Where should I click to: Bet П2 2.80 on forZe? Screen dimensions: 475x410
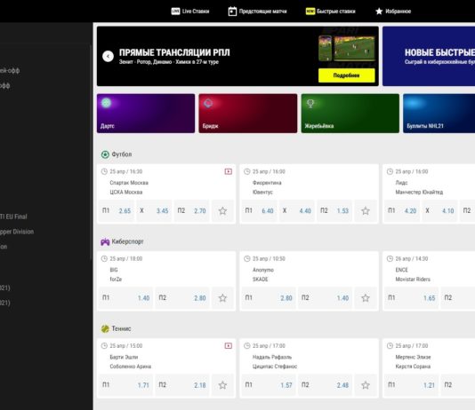click(x=182, y=298)
